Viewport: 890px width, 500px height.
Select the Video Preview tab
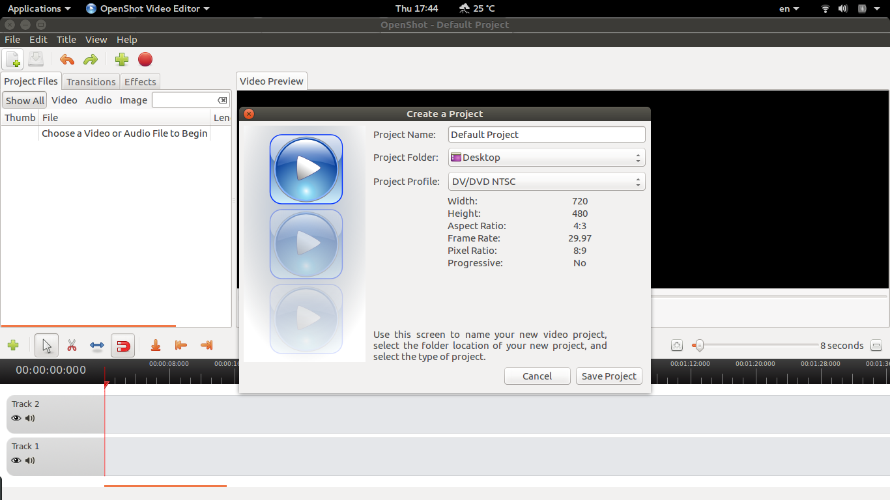click(x=271, y=81)
